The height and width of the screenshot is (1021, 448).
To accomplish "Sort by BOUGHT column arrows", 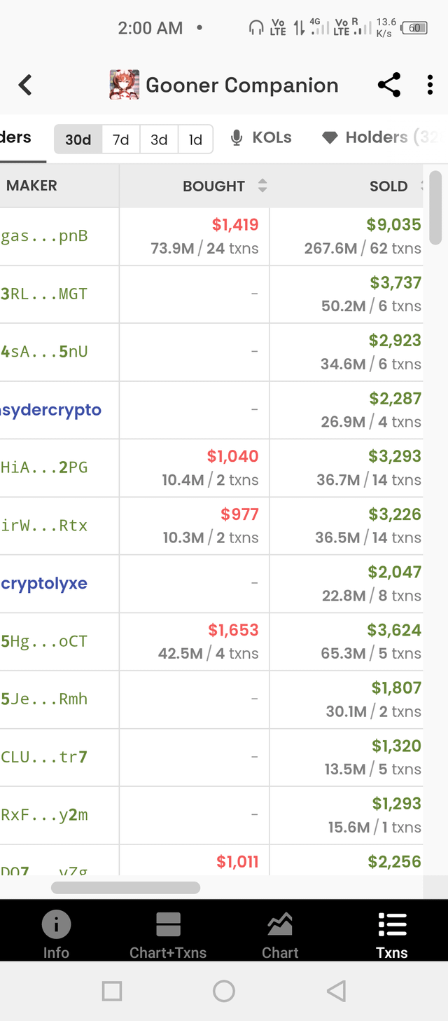I will pos(262,186).
